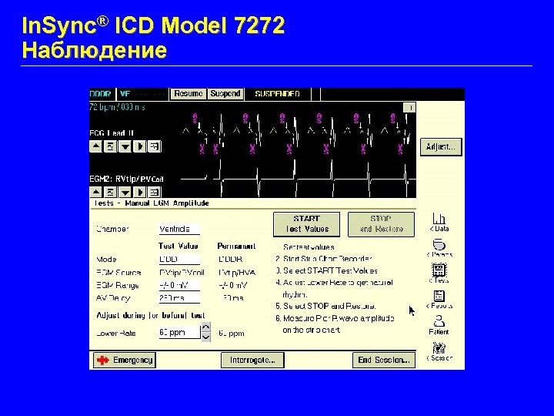This screenshot has height=416, width=554.
Task: Open the Tests chip icon in the side panel
Action: coord(439,273)
